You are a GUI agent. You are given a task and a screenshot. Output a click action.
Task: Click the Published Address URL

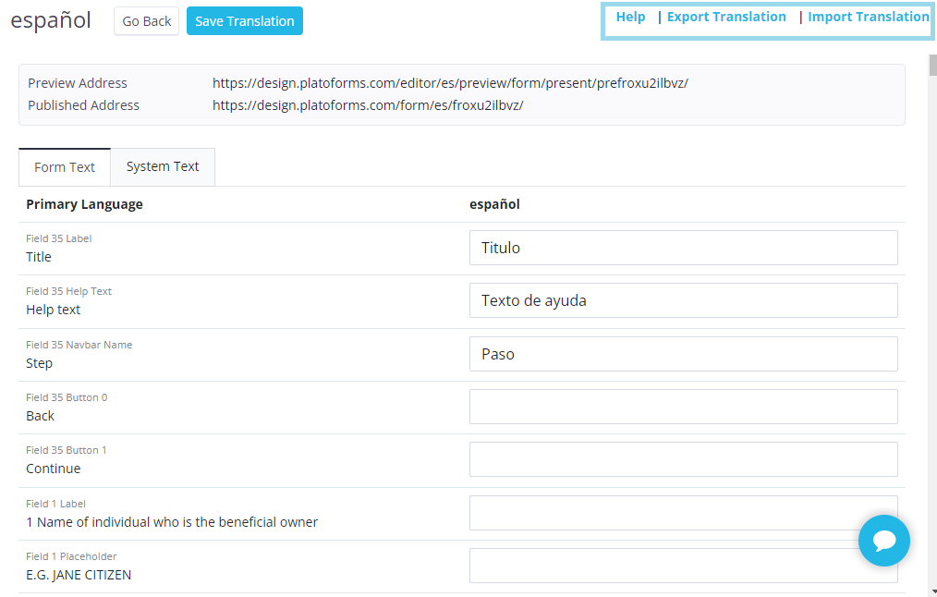[368, 105]
